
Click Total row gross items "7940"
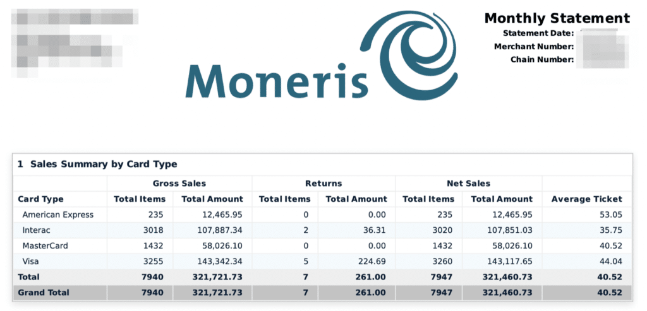click(x=152, y=277)
